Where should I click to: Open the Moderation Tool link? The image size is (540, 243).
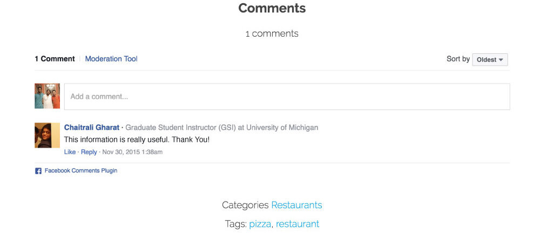(111, 59)
